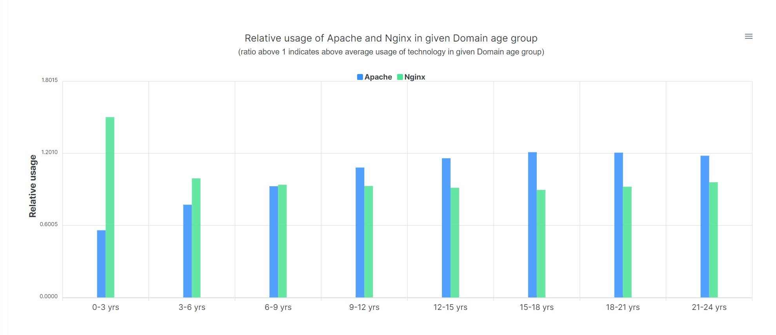
Task: Select the Apache bar for 3-6 yrs
Action: tap(187, 251)
